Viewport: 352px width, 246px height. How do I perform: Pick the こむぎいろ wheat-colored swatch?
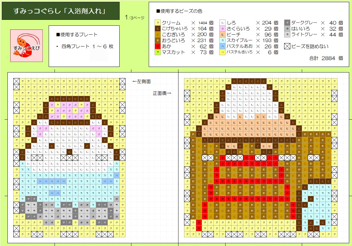[x=158, y=35]
